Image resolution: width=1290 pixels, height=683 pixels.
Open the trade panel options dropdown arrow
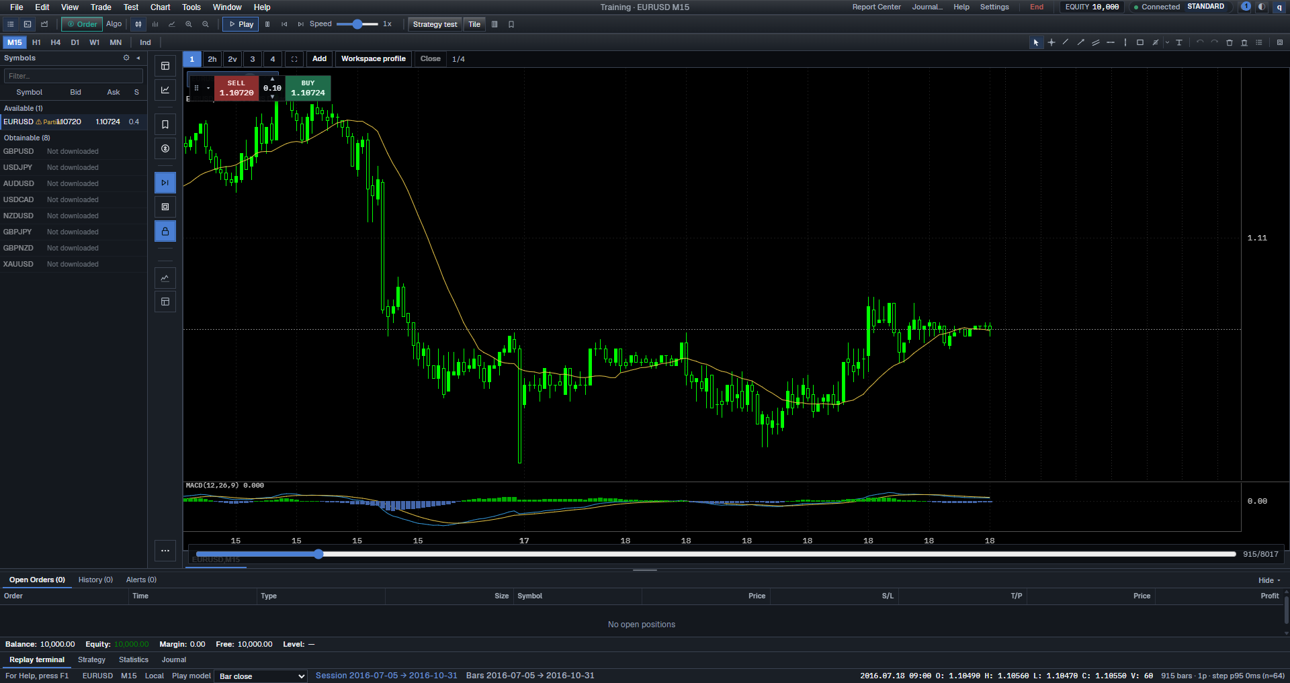[208, 88]
